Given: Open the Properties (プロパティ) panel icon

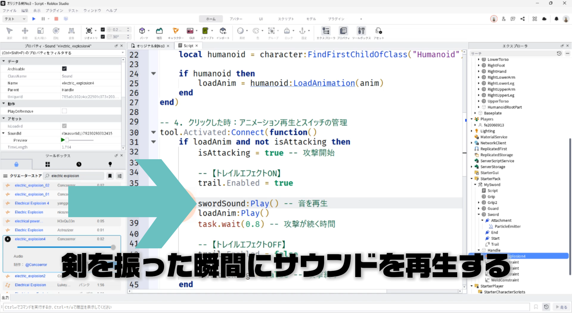Looking at the screenshot, I should (x=343, y=31).
